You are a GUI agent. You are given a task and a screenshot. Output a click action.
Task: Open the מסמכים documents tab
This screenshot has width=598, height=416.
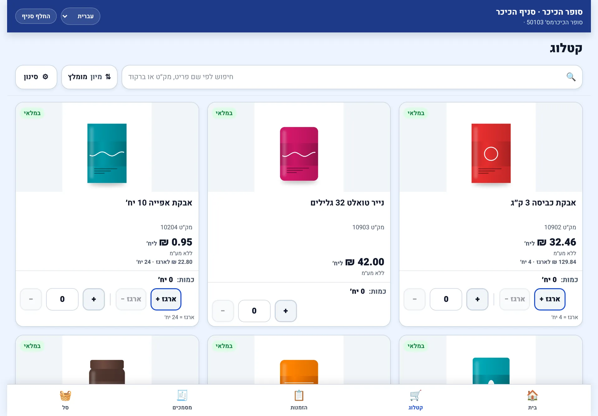[182, 400]
